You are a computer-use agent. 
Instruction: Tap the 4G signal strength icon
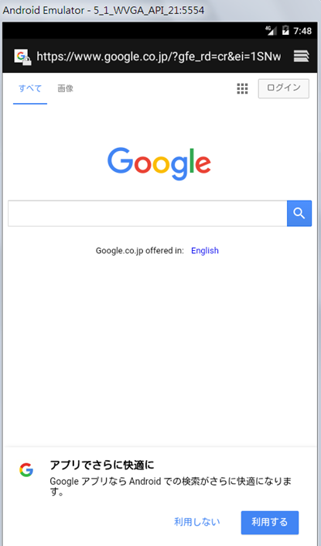tap(271, 30)
